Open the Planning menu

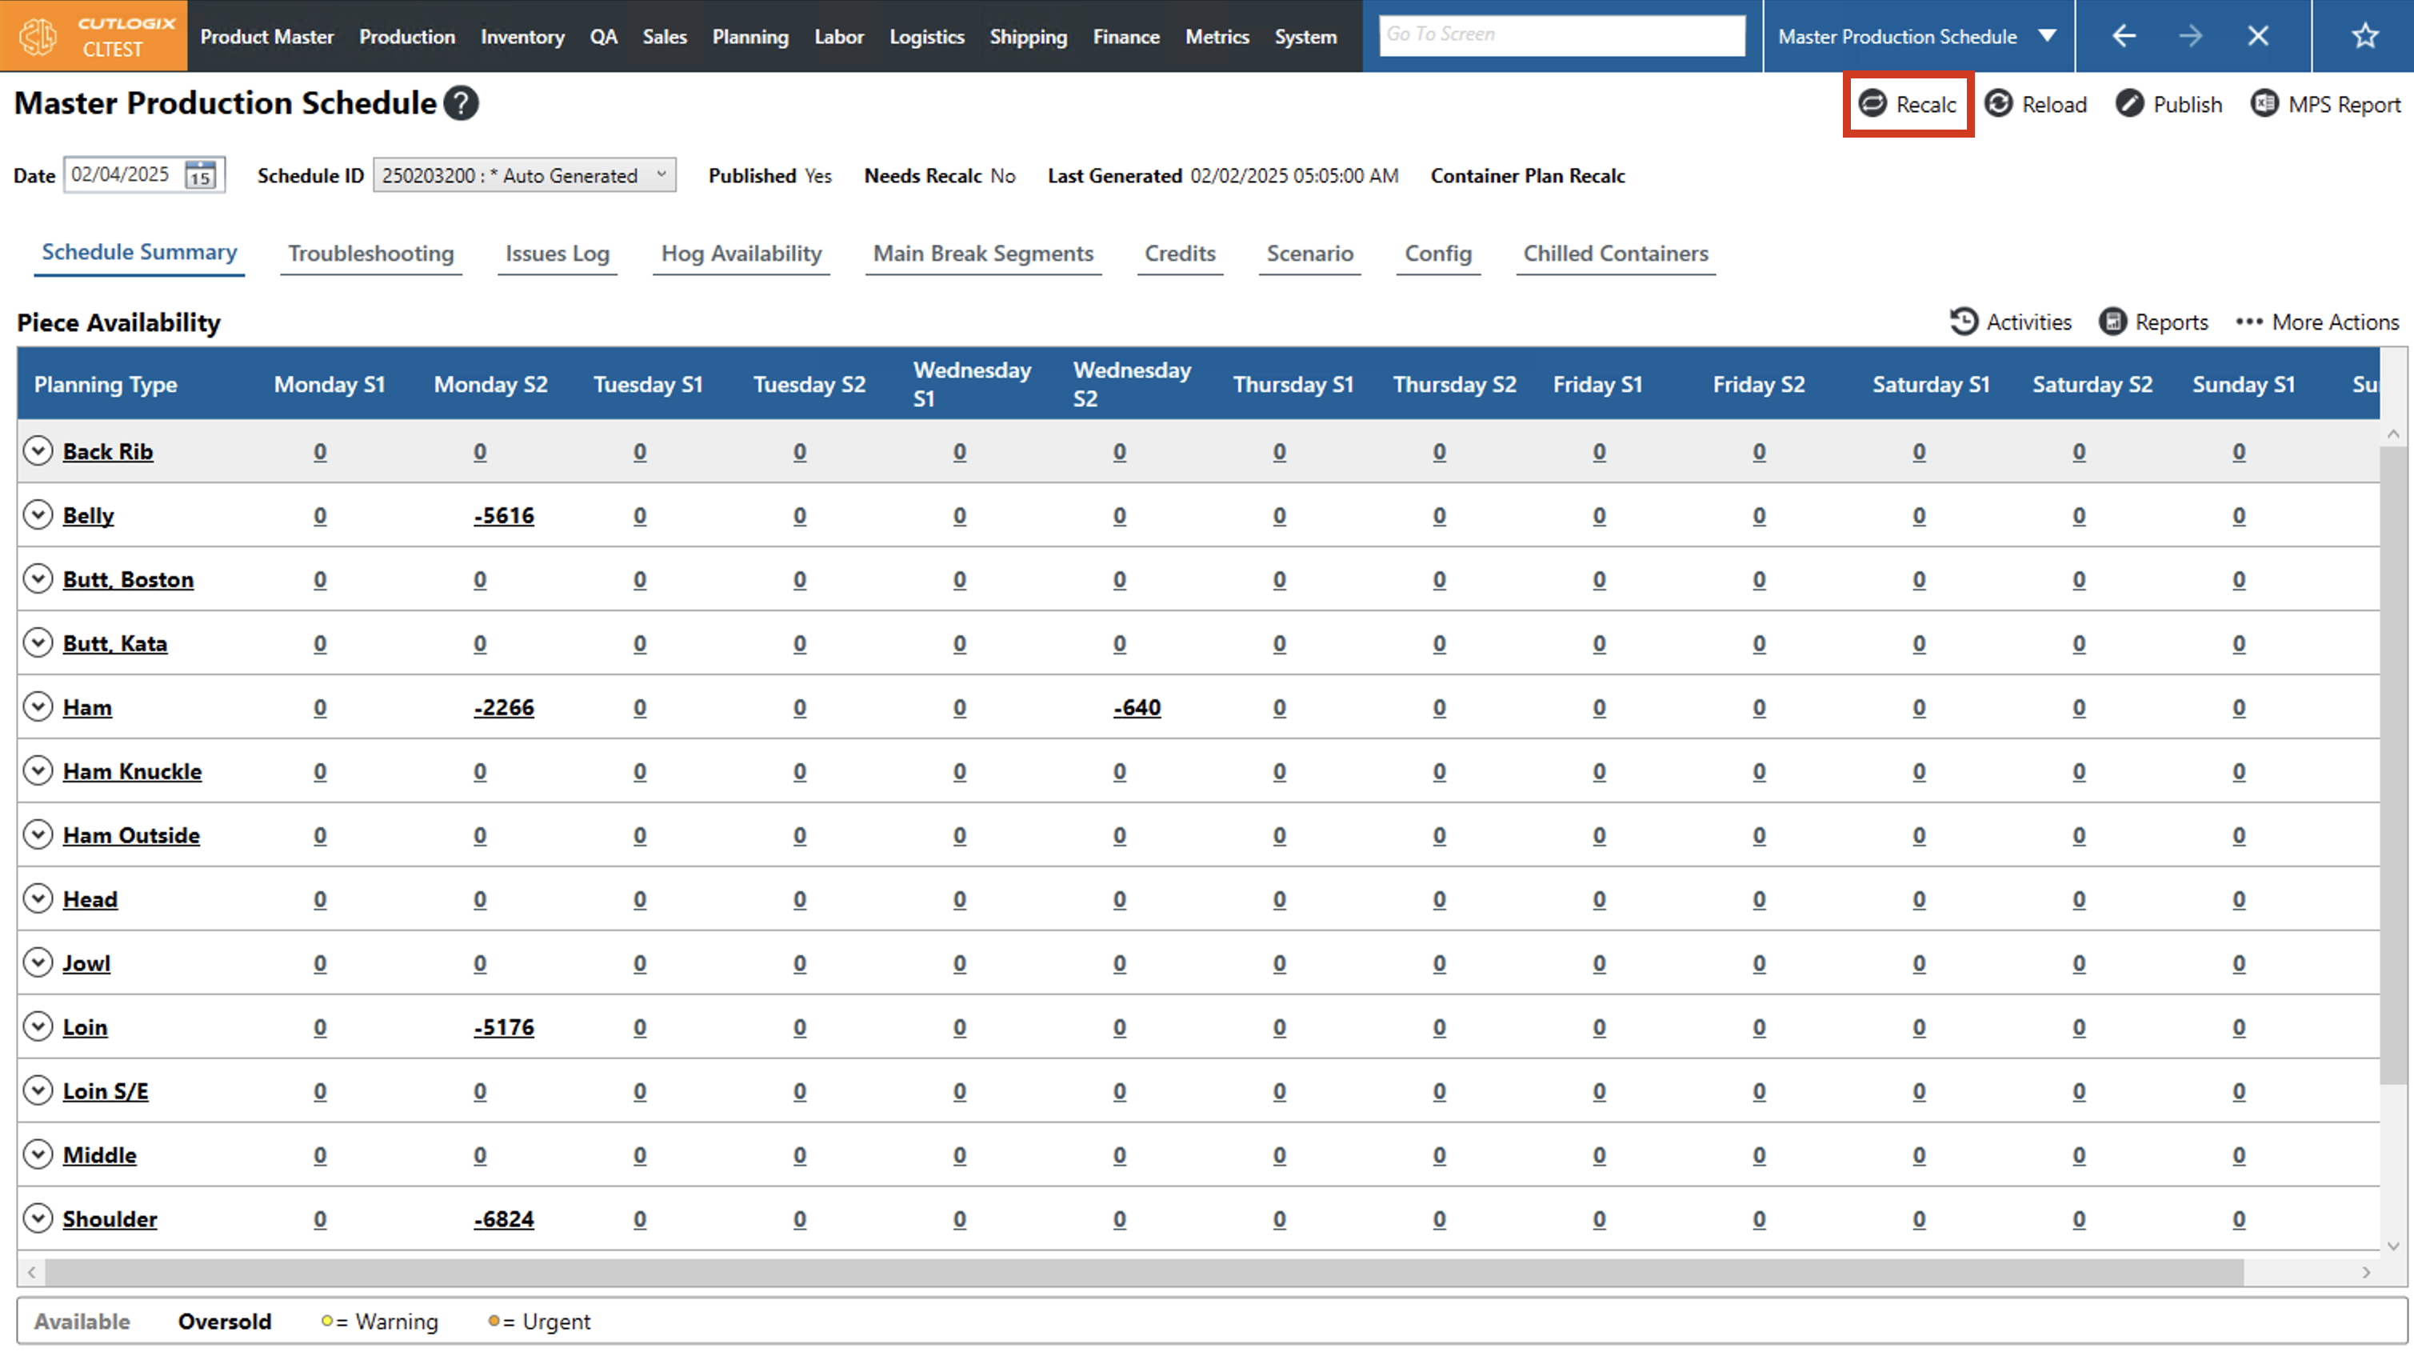(x=749, y=37)
